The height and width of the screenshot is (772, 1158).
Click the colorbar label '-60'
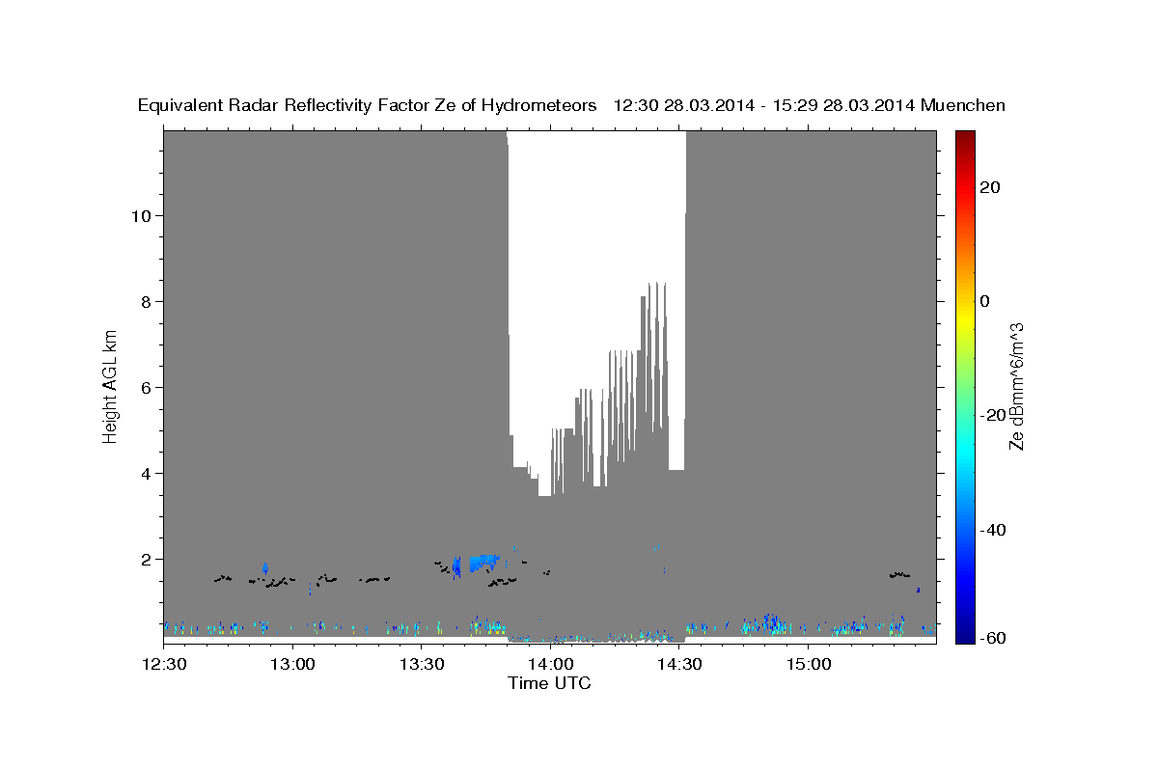tap(992, 638)
